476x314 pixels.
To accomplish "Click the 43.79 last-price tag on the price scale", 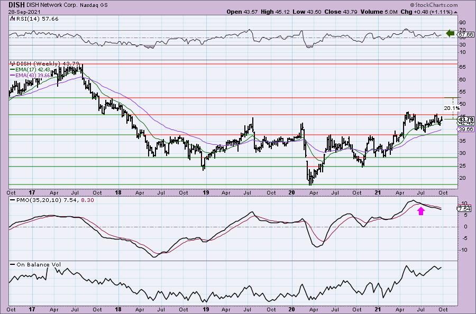I will pyautogui.click(x=466, y=119).
